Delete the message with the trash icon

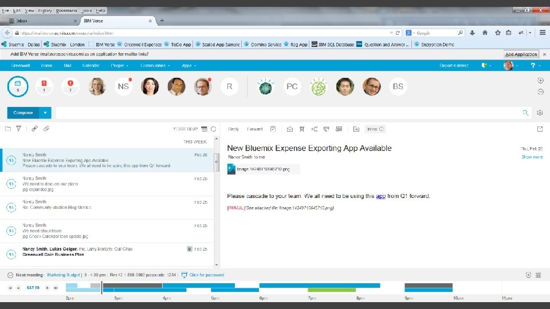pos(302,129)
